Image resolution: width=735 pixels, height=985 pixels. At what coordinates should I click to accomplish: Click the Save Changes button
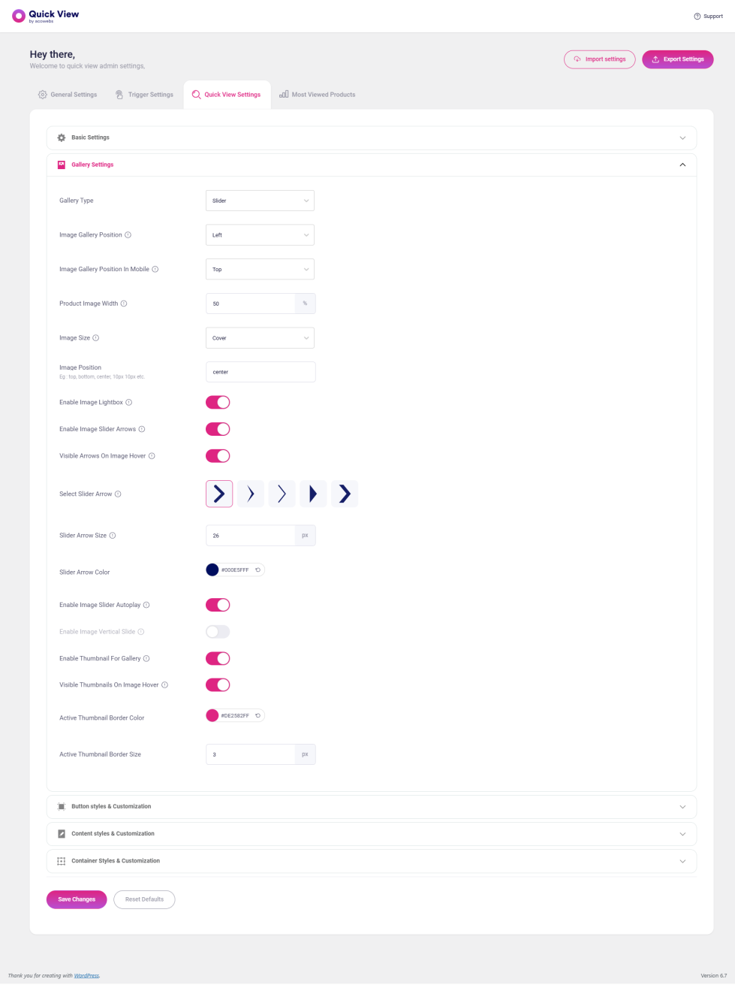77,899
